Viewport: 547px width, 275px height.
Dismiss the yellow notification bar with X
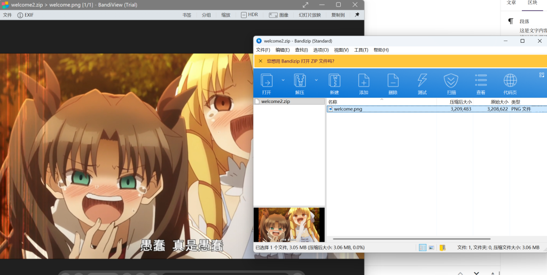tap(260, 61)
